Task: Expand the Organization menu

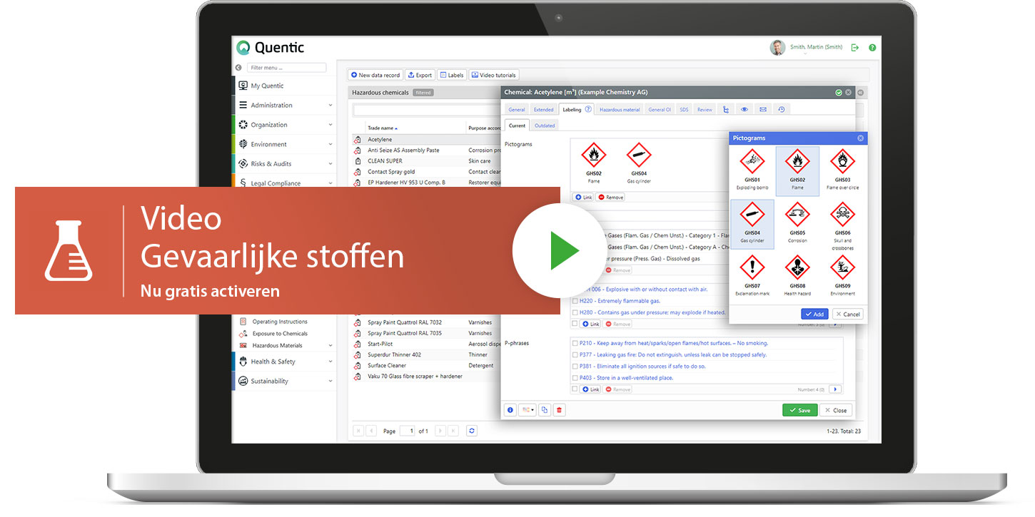Action: [x=283, y=125]
